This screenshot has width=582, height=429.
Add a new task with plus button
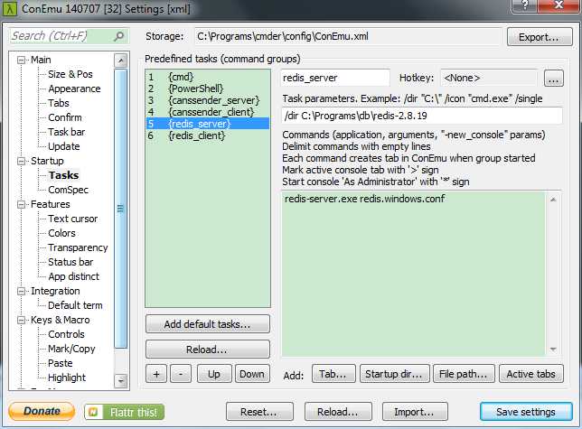[x=156, y=374]
